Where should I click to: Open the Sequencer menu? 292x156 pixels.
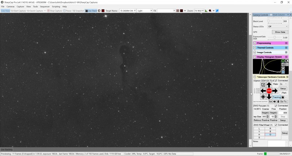pos(45,7)
